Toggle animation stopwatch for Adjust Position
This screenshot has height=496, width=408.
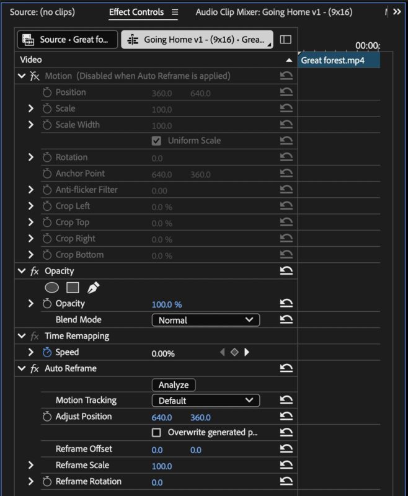47,417
